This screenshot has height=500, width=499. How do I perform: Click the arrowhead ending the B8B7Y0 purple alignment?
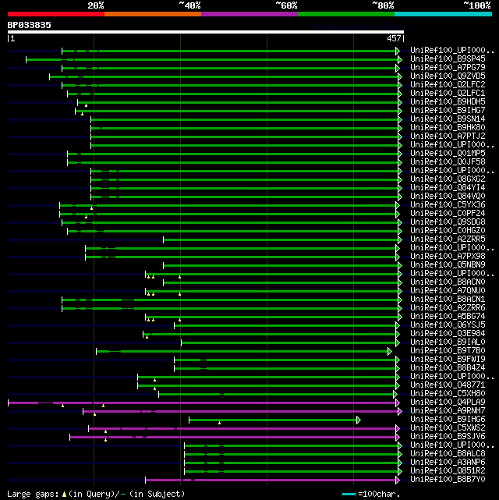398,480
